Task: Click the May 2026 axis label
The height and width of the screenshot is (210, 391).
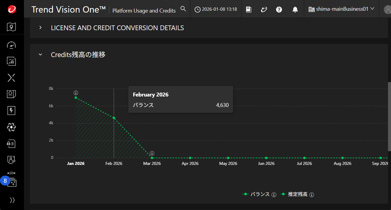Action: 228,163
